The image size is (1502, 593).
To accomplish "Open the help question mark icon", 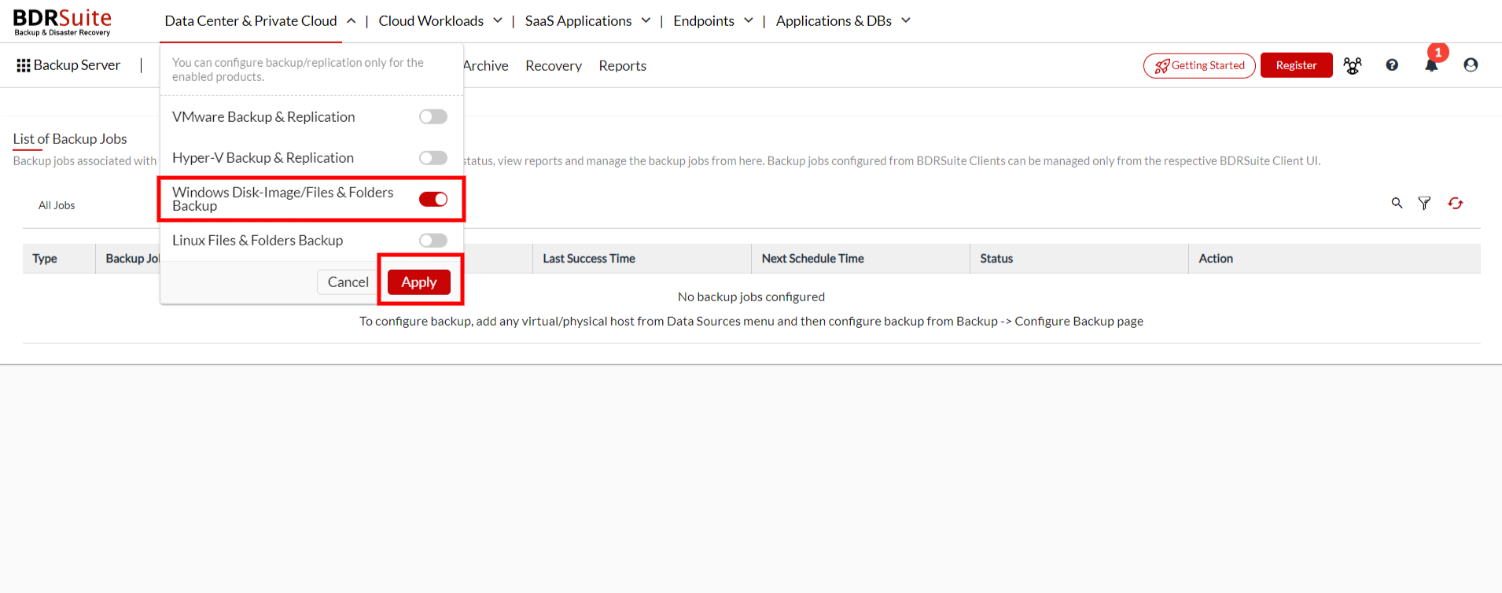I will (1392, 65).
